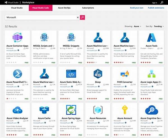Select the Azure Tools logo icon
Viewport: 168px width, 138px height.
151,37
